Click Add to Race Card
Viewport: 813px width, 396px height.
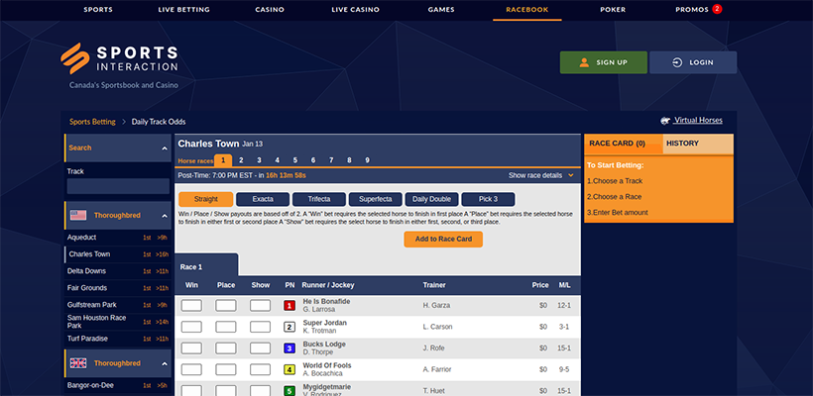tap(443, 240)
